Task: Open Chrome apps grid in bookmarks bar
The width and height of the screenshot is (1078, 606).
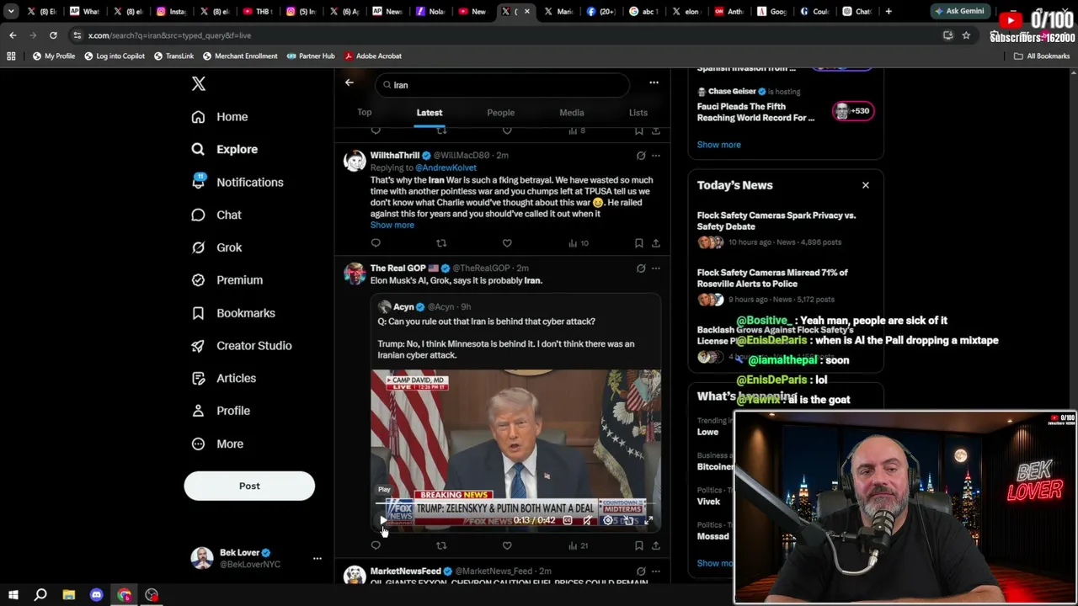Action: (x=11, y=56)
